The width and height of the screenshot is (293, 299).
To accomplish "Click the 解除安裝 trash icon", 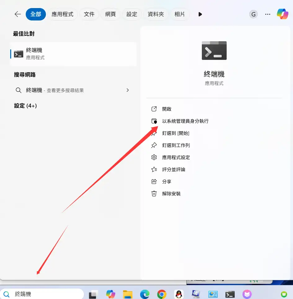I will [x=154, y=194].
